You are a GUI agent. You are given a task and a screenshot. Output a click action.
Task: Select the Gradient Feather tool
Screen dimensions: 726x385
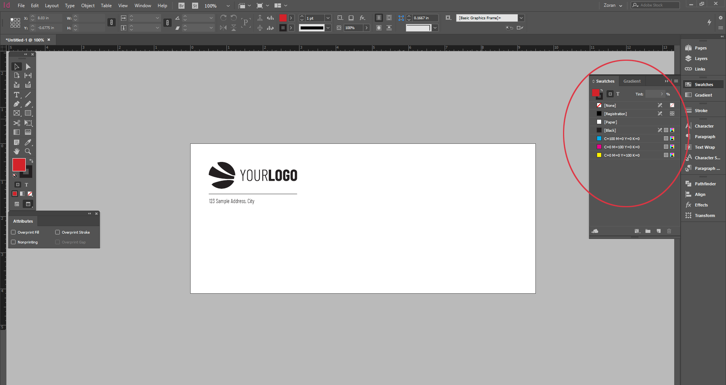pyautogui.click(x=28, y=132)
